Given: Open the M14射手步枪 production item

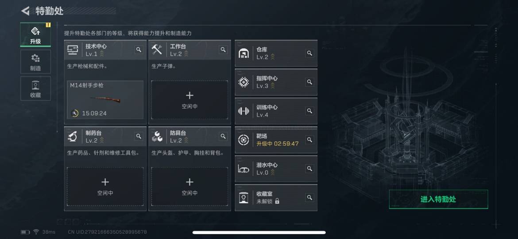Looking at the screenshot, I should [105, 100].
